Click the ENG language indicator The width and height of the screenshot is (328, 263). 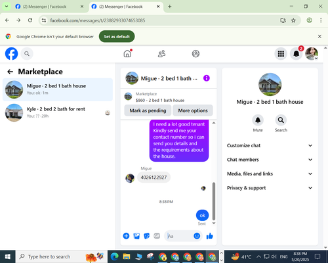pyautogui.click(x=283, y=256)
